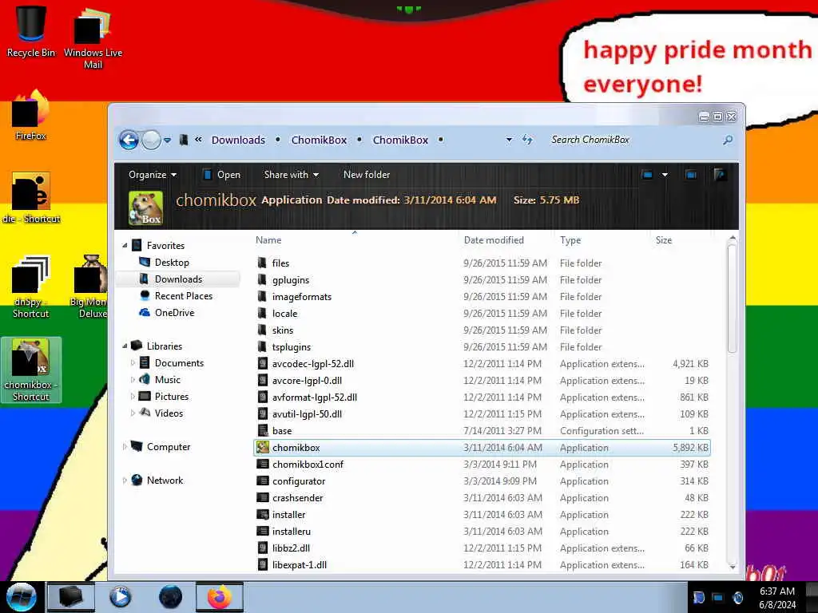The height and width of the screenshot is (613, 818).
Task: Select Recent Places in Favorites
Action: [x=176, y=295]
